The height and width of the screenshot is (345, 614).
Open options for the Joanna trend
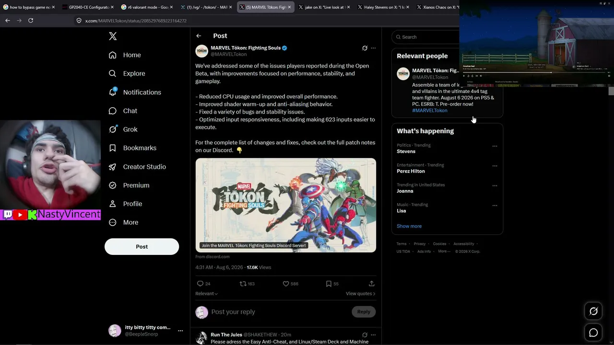[495, 186]
